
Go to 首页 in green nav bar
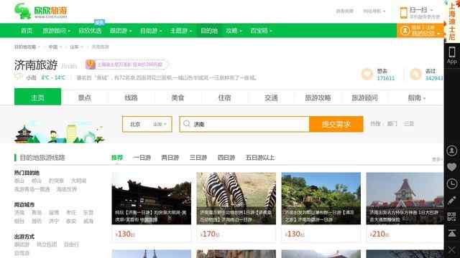pyautogui.click(x=27, y=31)
